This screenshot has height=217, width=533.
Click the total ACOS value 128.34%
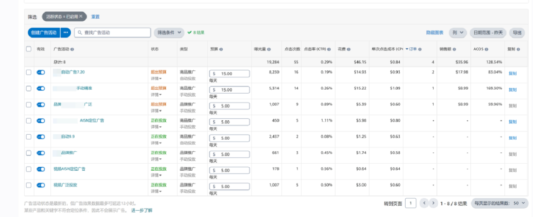495,62
